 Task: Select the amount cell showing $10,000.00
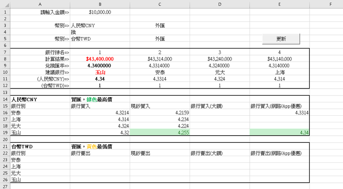[100, 12]
